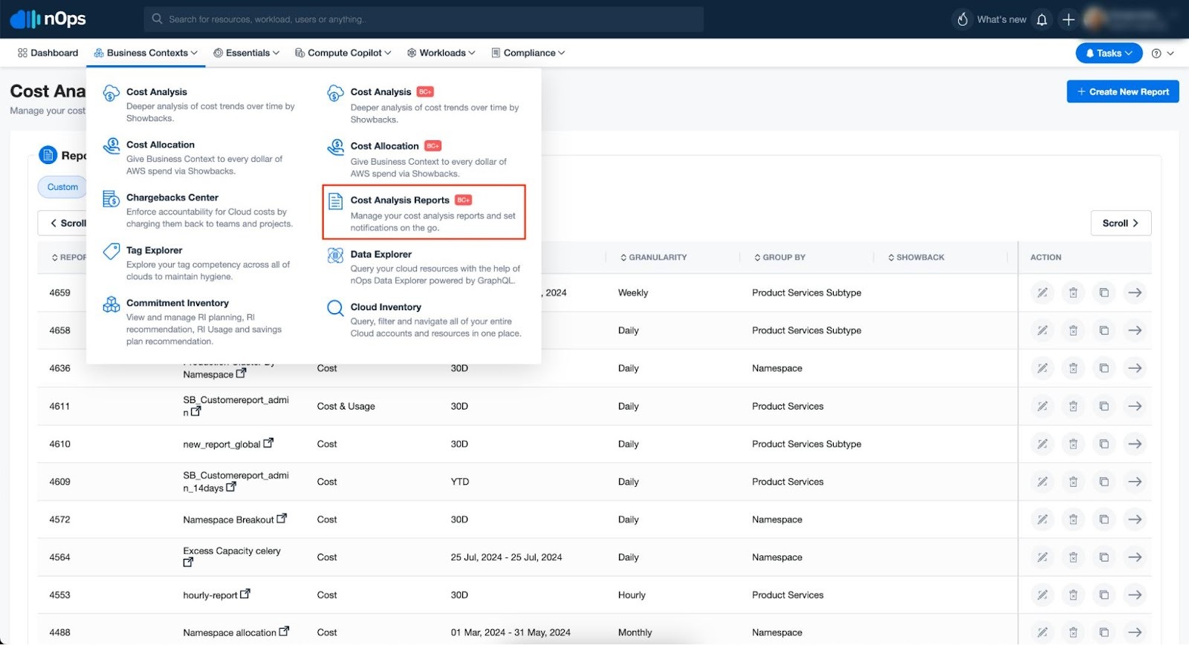This screenshot has width=1189, height=645.
Task: Edit report 4610 with pencil icon
Action: coord(1043,444)
